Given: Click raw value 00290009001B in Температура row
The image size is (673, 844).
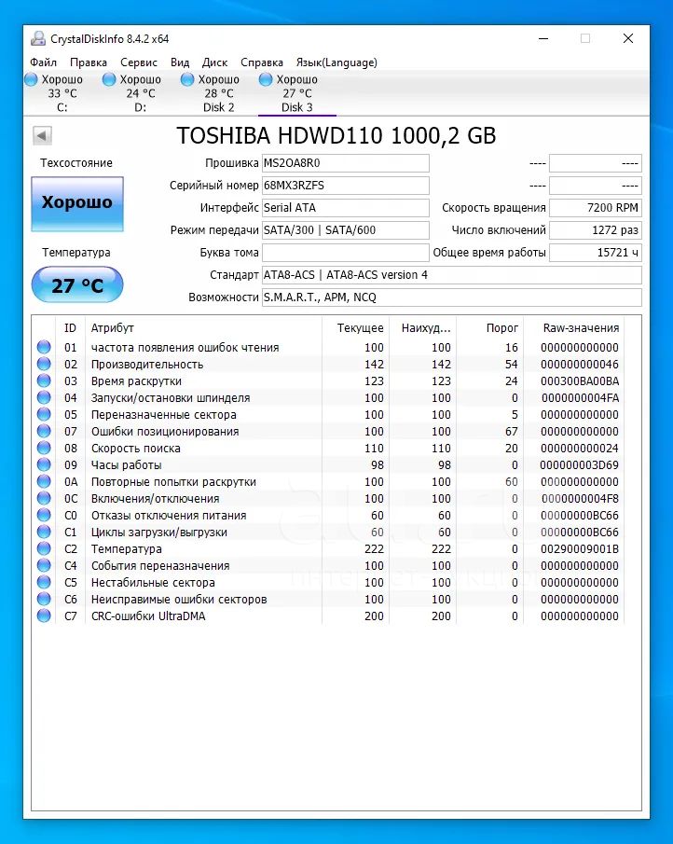Looking at the screenshot, I should click(x=580, y=549).
